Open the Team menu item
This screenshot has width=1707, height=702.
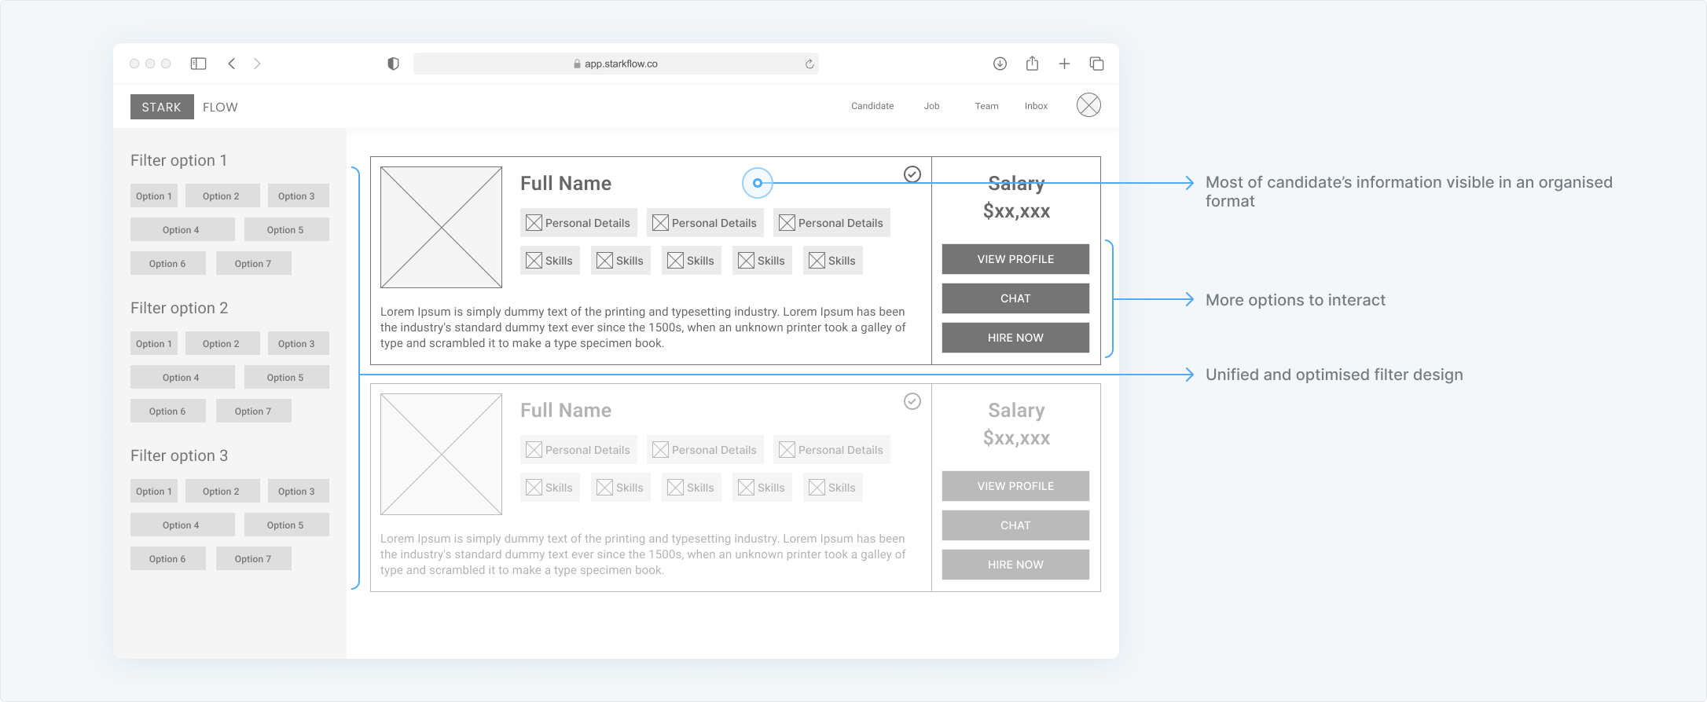986,106
